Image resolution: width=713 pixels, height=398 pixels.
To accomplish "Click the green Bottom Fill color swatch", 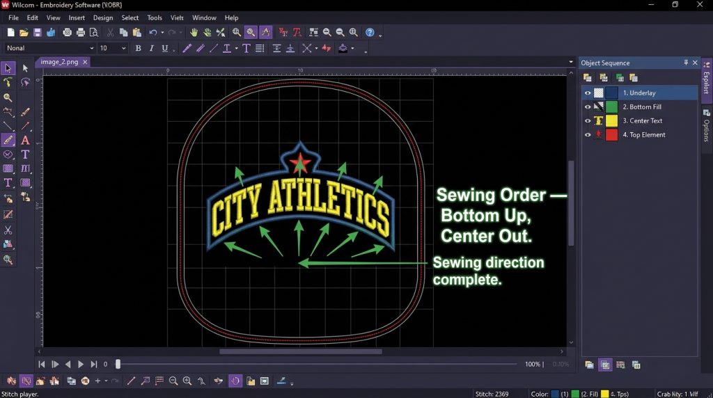I will pos(611,106).
